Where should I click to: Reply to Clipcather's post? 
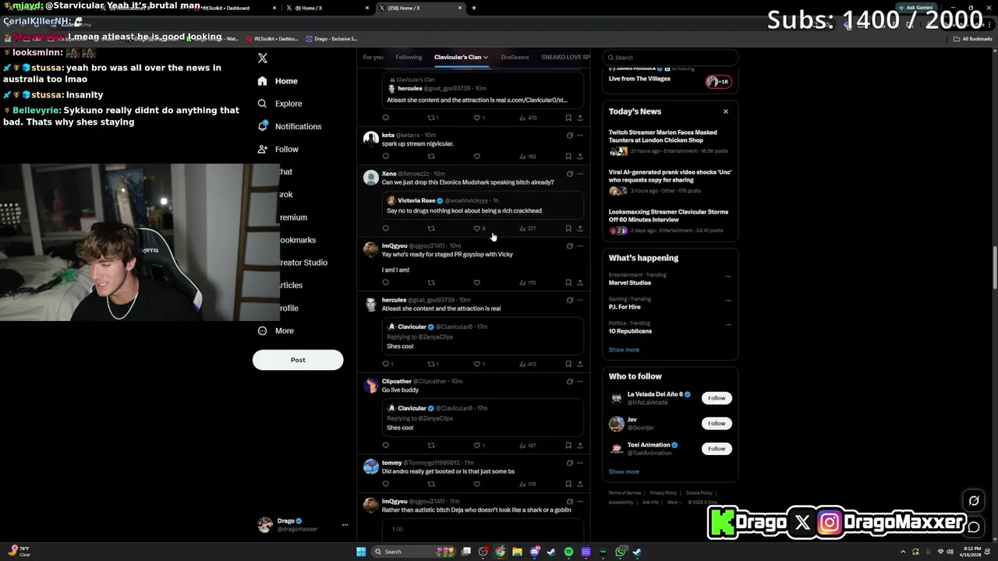point(385,446)
